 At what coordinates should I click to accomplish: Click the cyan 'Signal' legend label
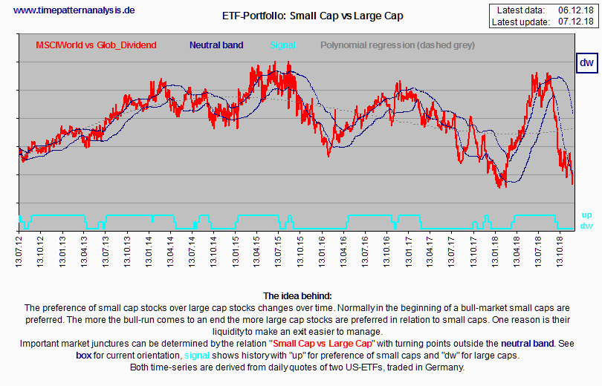(282, 45)
